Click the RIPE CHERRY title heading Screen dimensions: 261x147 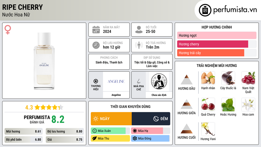click(x=22, y=7)
